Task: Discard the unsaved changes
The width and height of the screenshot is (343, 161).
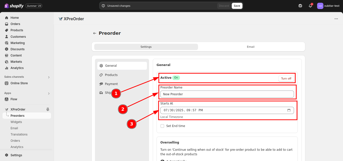Action: 224,6
